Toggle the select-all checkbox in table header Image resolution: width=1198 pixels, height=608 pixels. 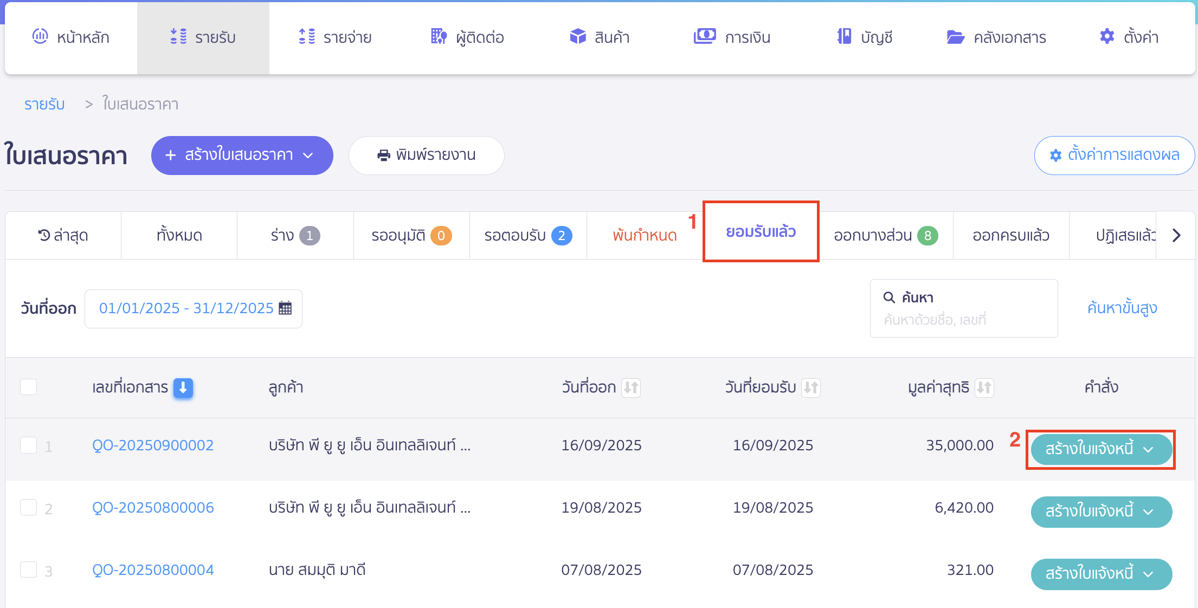(x=29, y=387)
